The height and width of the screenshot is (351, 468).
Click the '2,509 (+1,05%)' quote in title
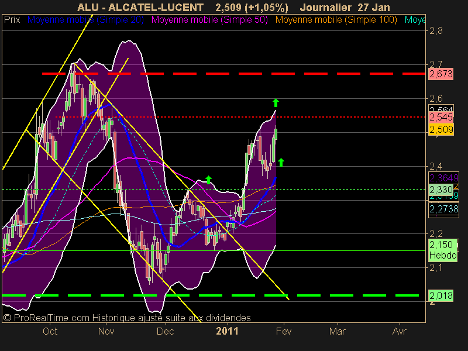tap(252, 7)
